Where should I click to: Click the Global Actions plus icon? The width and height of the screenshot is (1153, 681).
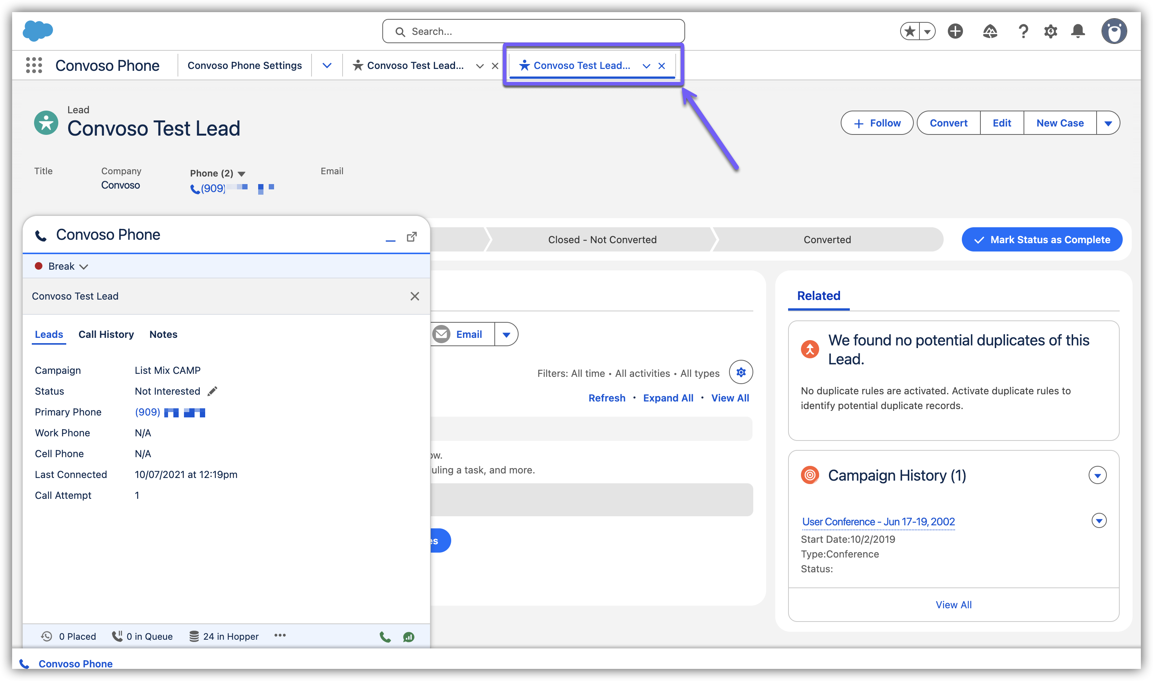(955, 31)
